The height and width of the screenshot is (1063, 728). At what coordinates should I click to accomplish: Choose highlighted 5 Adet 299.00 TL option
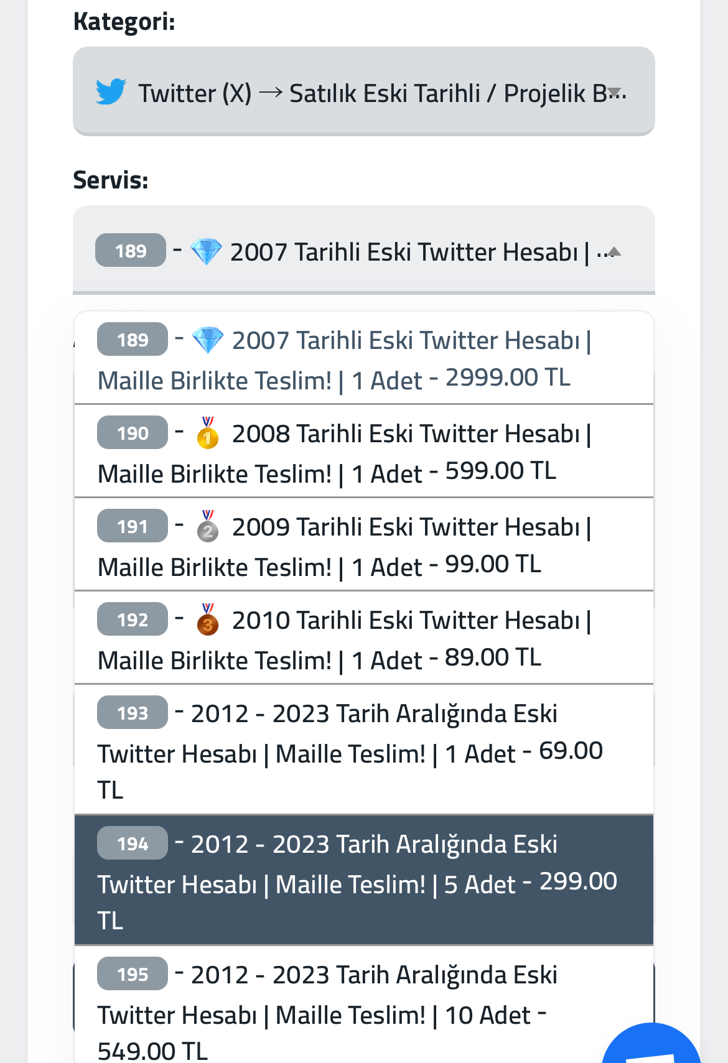pyautogui.click(x=364, y=880)
